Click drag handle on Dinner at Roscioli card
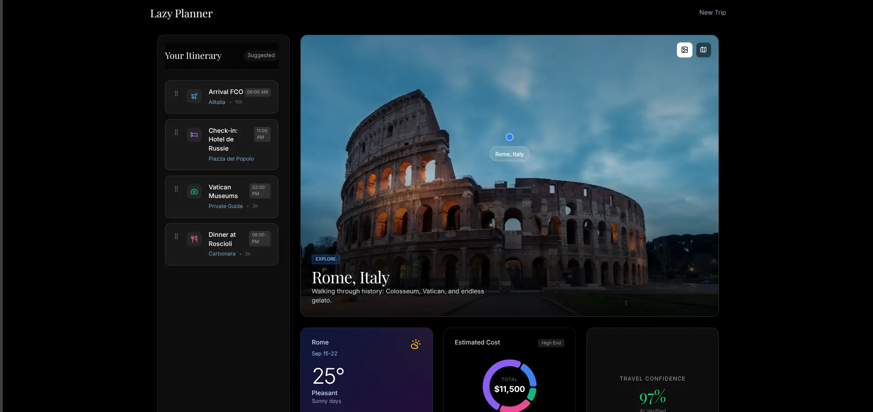Image resolution: width=873 pixels, height=412 pixels. coord(176,236)
